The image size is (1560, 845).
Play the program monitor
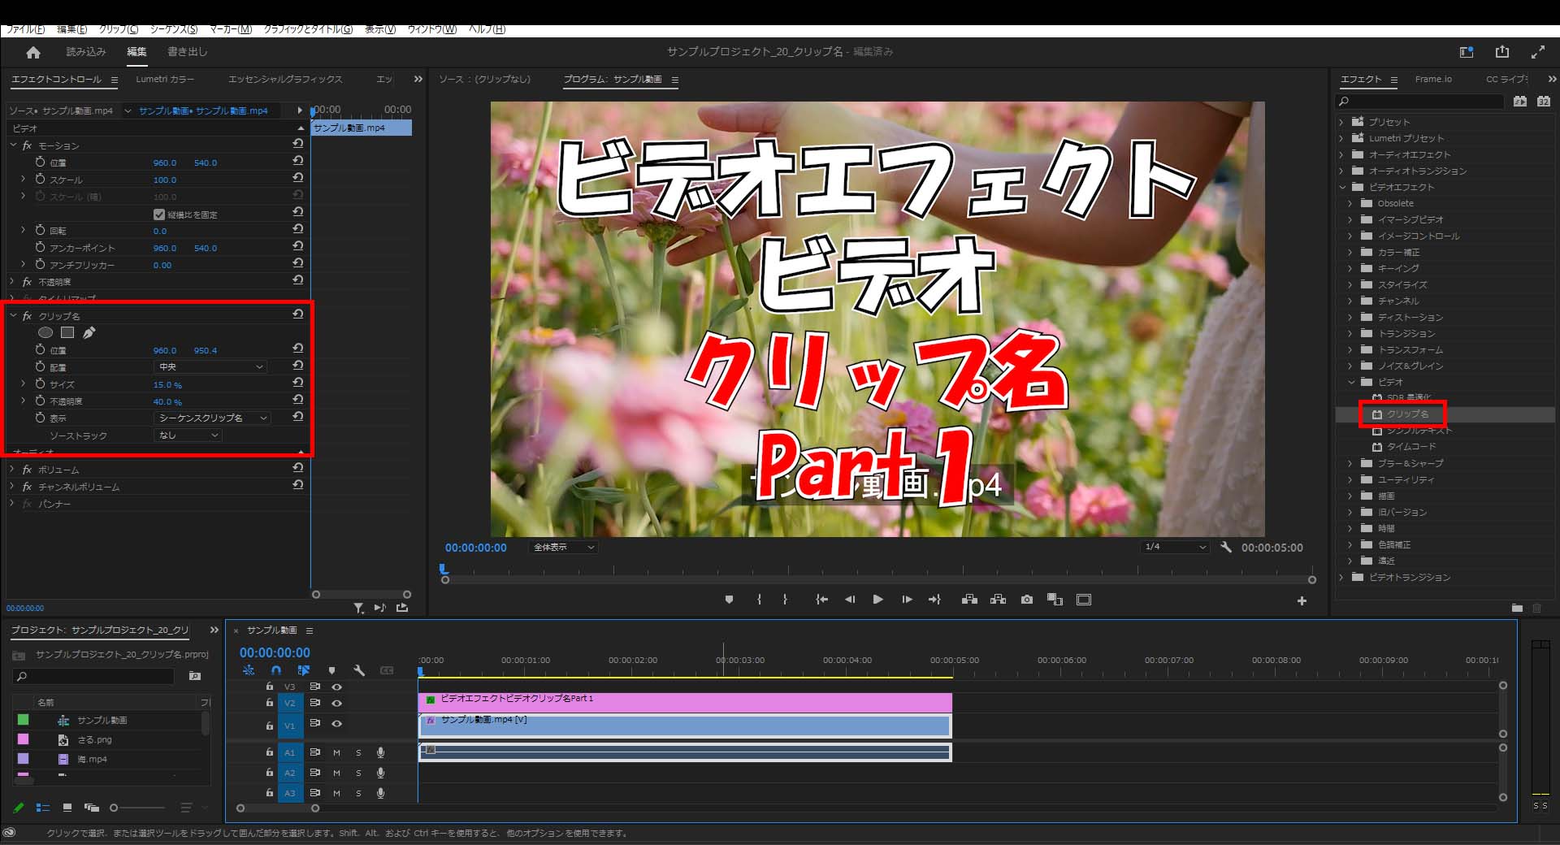click(x=878, y=600)
